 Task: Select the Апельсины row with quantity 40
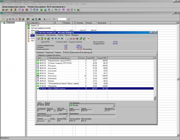tap(95, 76)
